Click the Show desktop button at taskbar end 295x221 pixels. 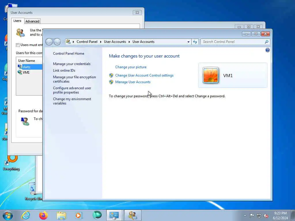click(293, 215)
